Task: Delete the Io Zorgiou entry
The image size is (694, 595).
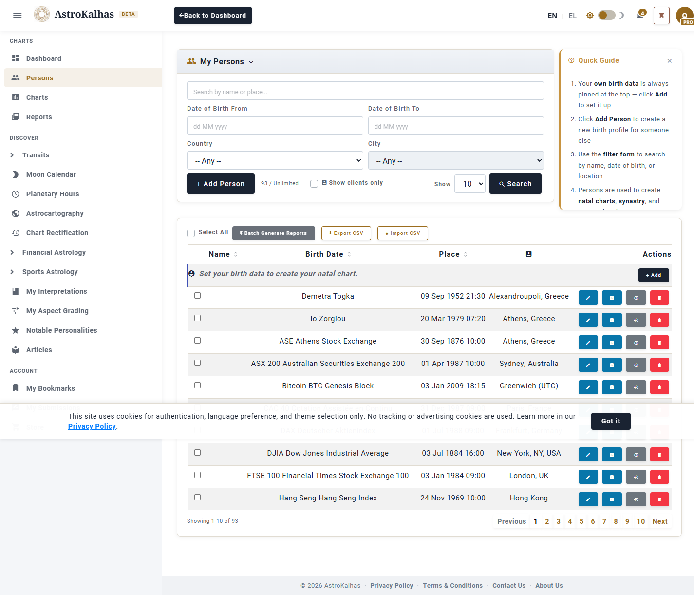Action: point(659,320)
